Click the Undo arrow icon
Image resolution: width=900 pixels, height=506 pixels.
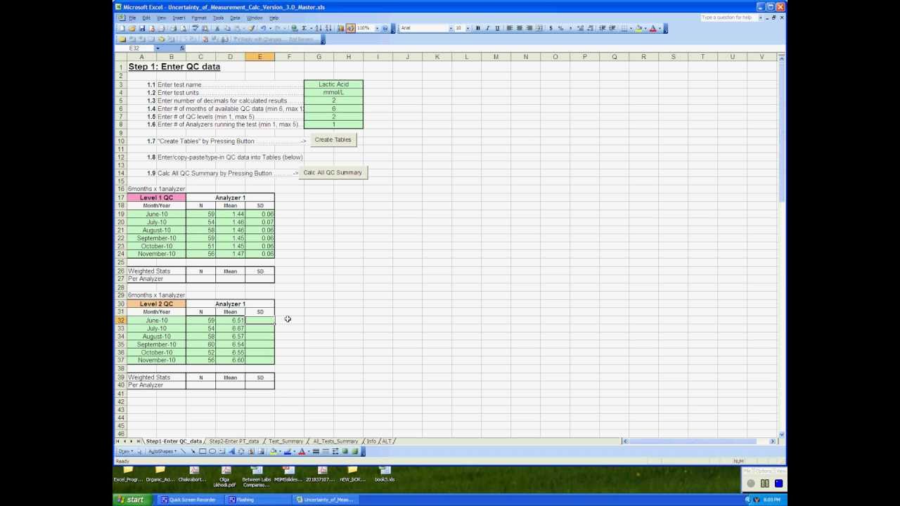pos(264,28)
